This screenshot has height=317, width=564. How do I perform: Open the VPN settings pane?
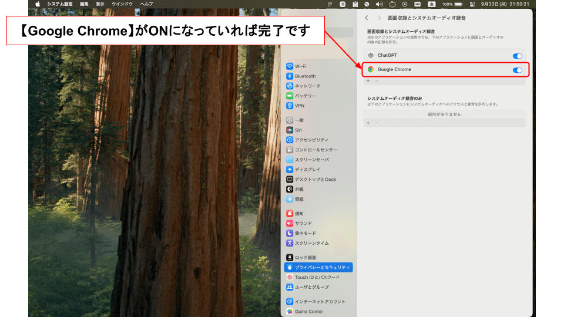300,106
